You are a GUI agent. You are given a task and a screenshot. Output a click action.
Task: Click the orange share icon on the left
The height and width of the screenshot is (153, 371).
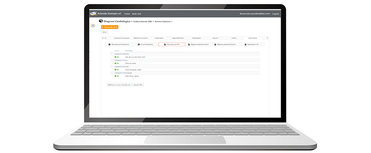[x=93, y=25]
